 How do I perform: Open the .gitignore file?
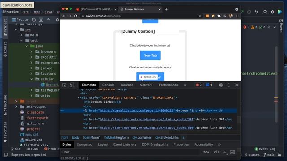tap(35, 123)
